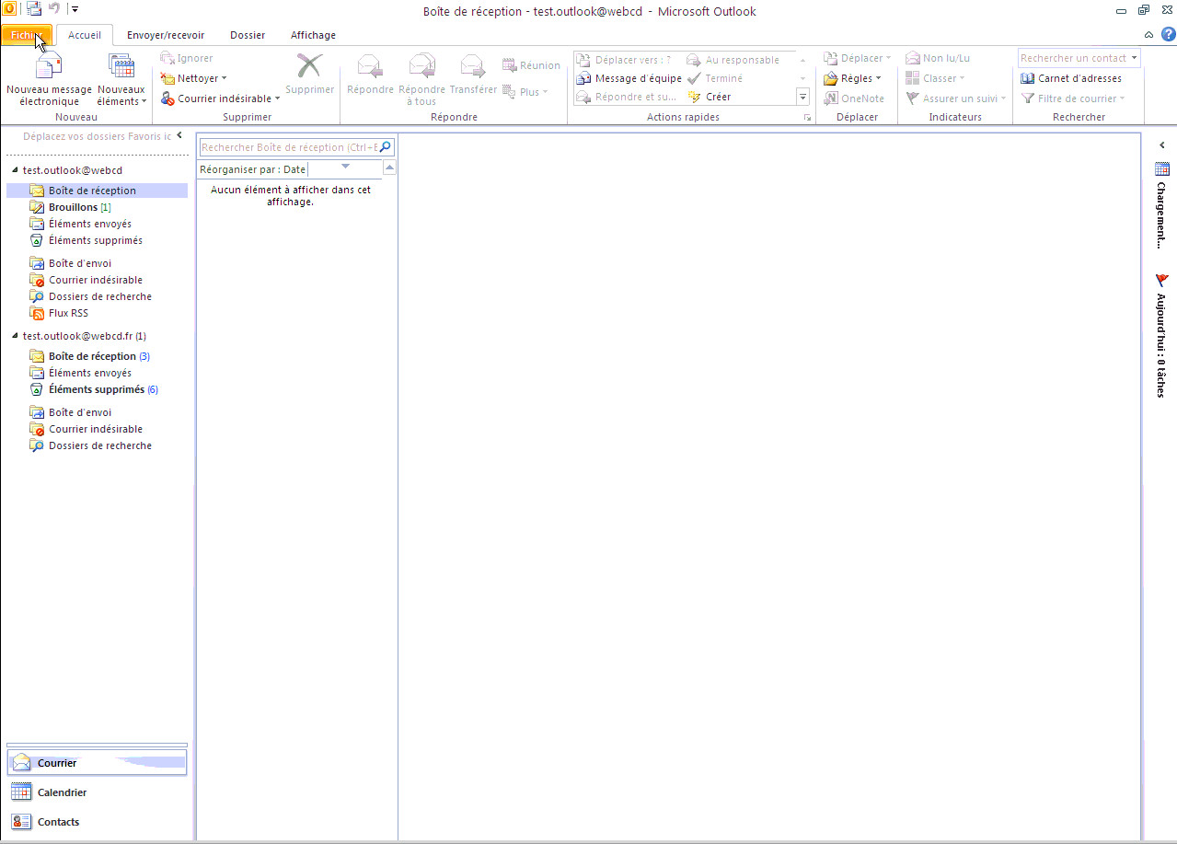
Task: Select Brouillons folder with one draft
Action: click(79, 207)
